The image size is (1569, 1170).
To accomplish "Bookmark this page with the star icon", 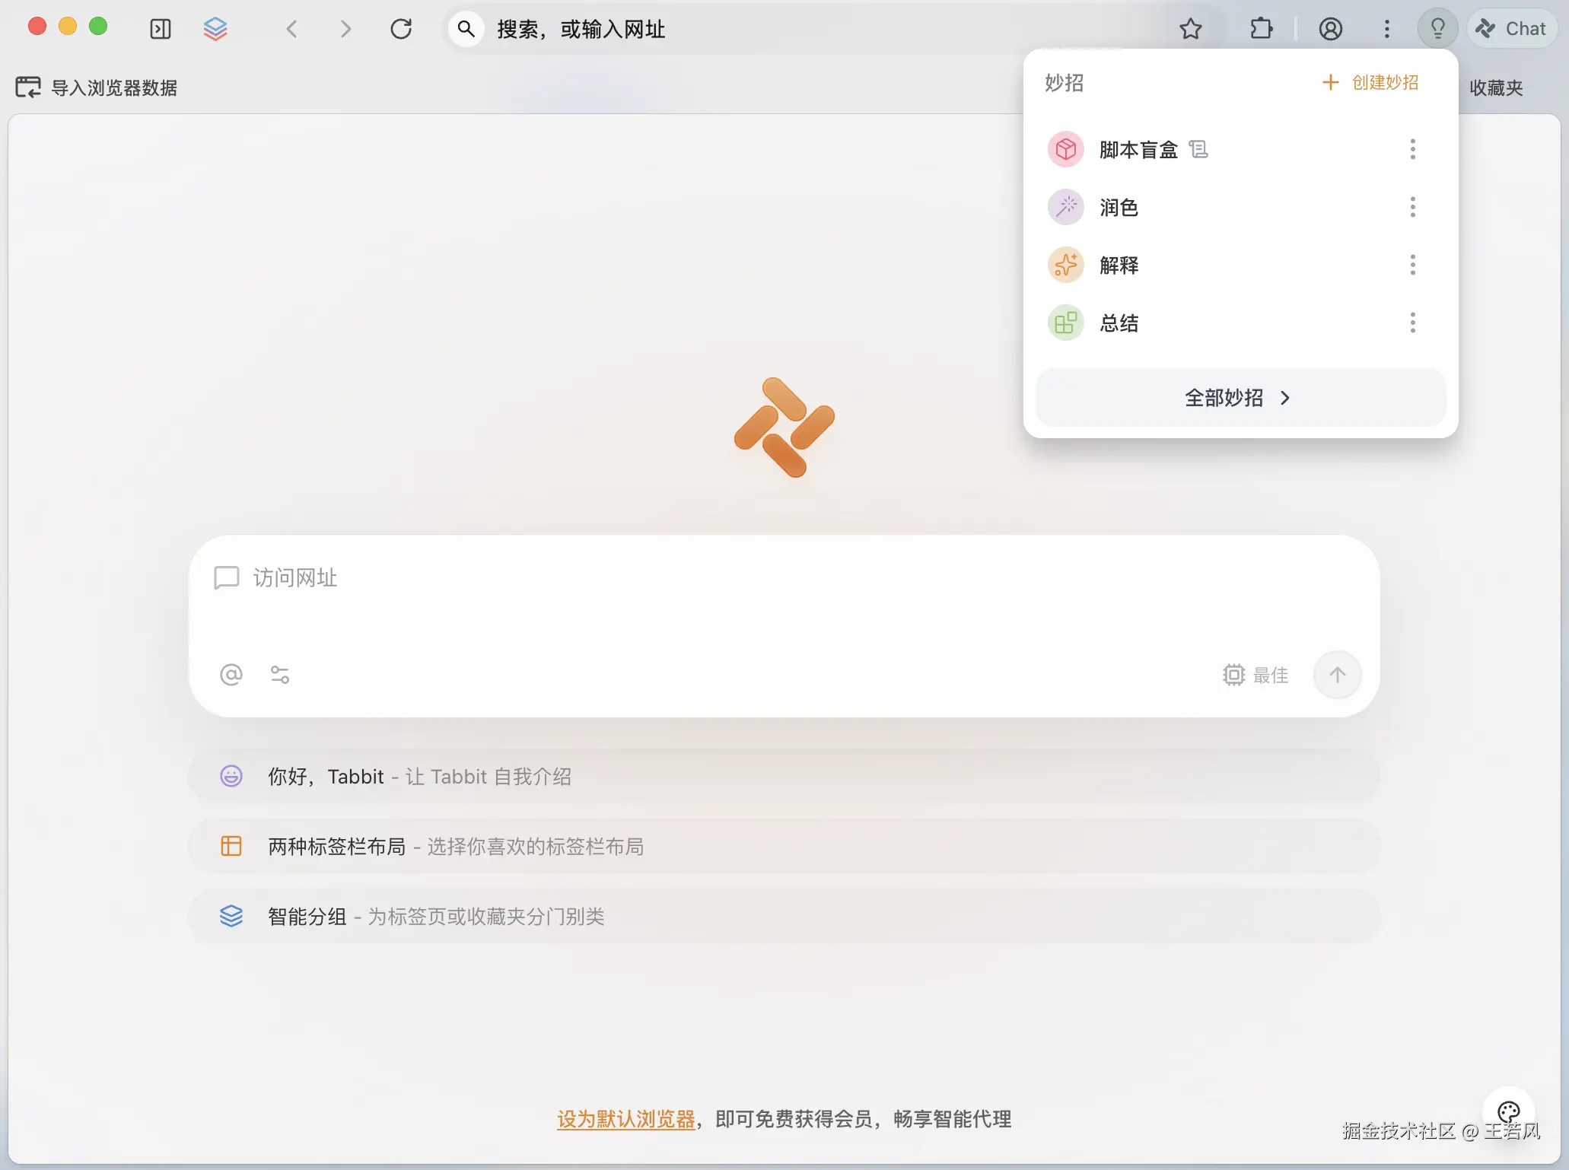I will (x=1191, y=29).
